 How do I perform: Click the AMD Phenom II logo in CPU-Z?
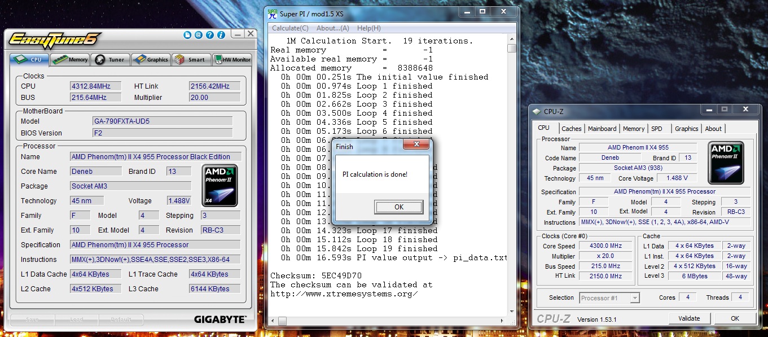(x=726, y=163)
